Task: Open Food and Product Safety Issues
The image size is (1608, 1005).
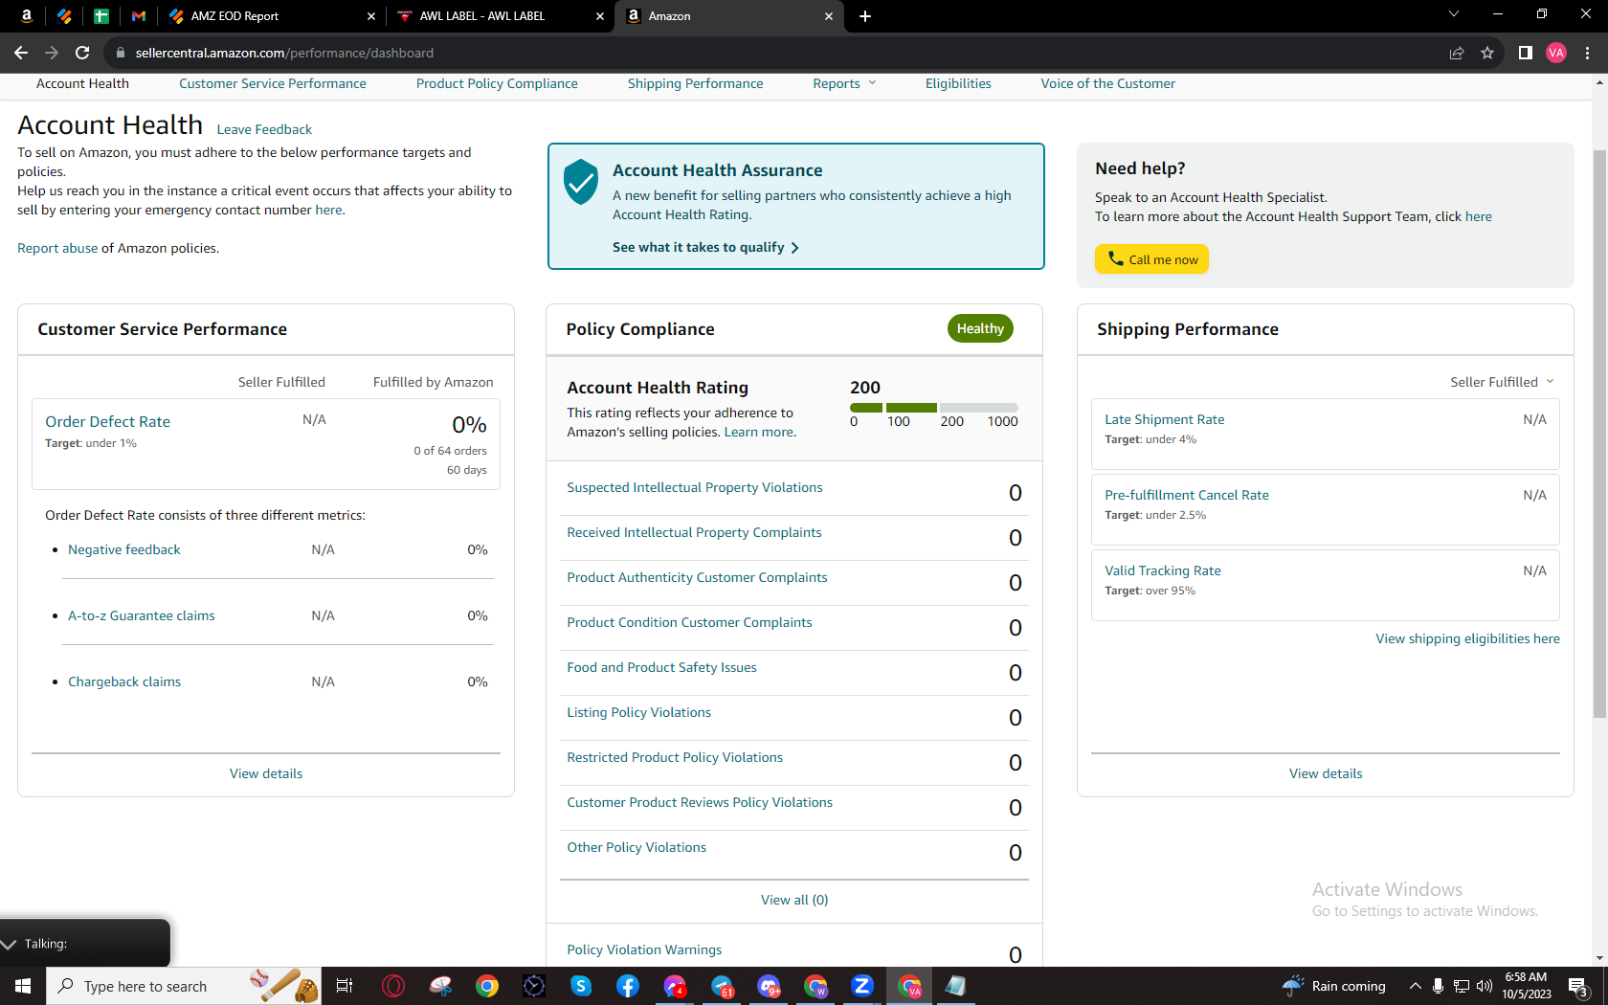Action: (x=661, y=667)
